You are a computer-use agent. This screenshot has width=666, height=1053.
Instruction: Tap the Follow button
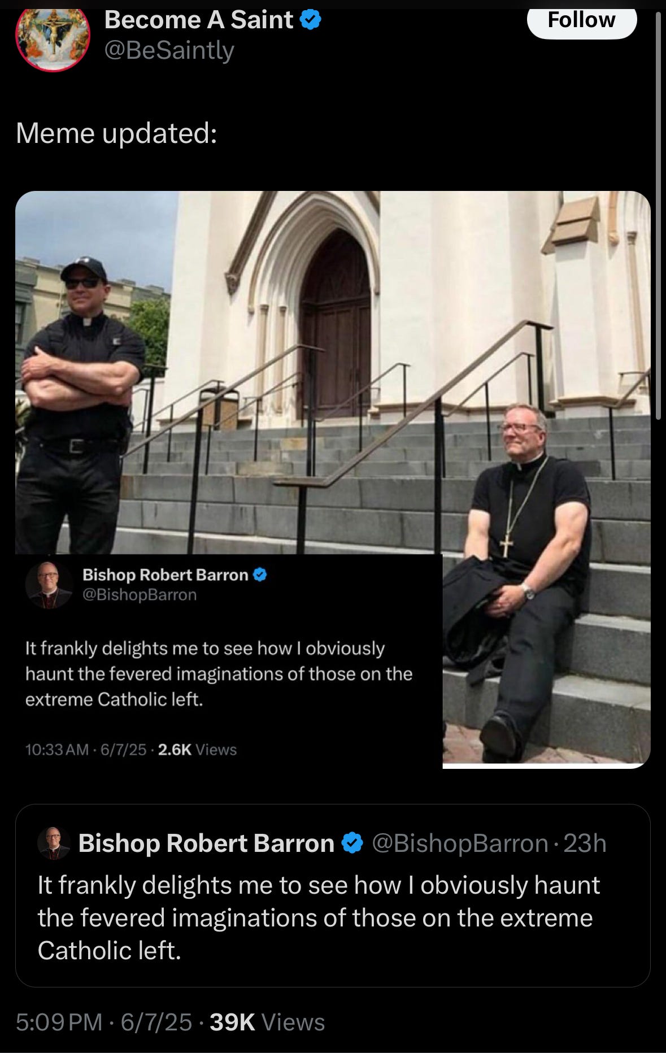point(582,20)
